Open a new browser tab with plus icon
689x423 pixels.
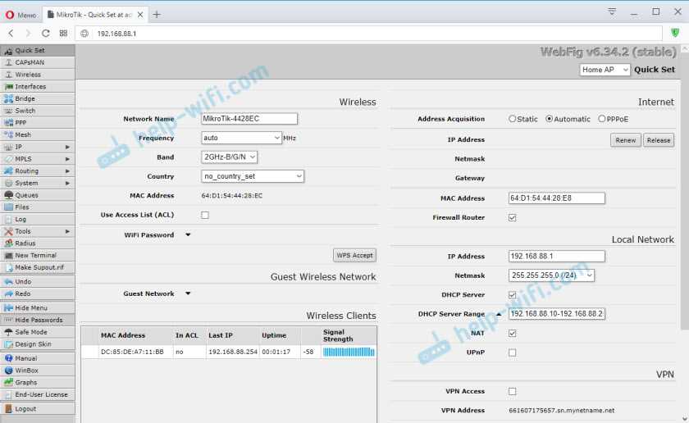(x=157, y=14)
